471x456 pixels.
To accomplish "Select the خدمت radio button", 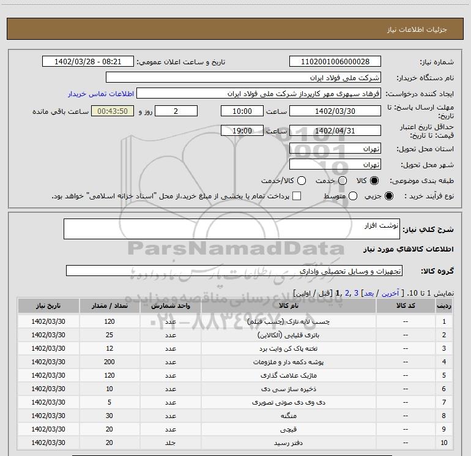I will coord(343,181).
